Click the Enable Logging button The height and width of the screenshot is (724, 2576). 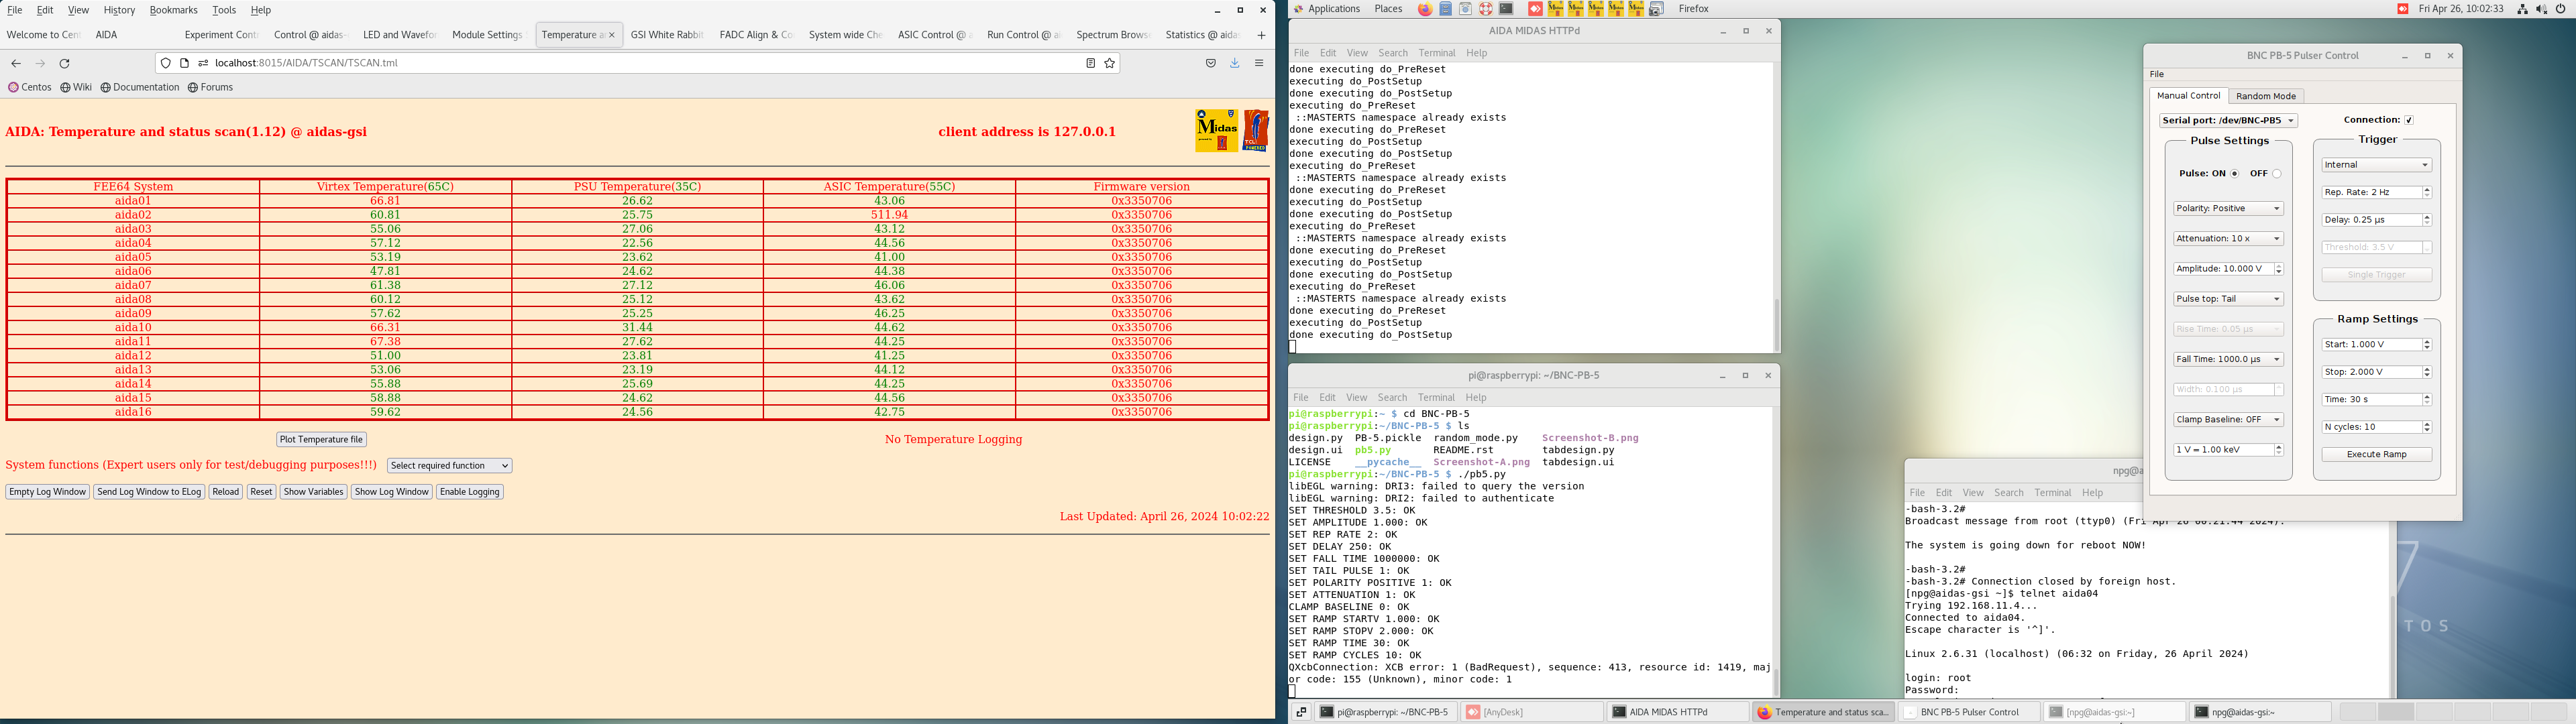pyautogui.click(x=469, y=492)
